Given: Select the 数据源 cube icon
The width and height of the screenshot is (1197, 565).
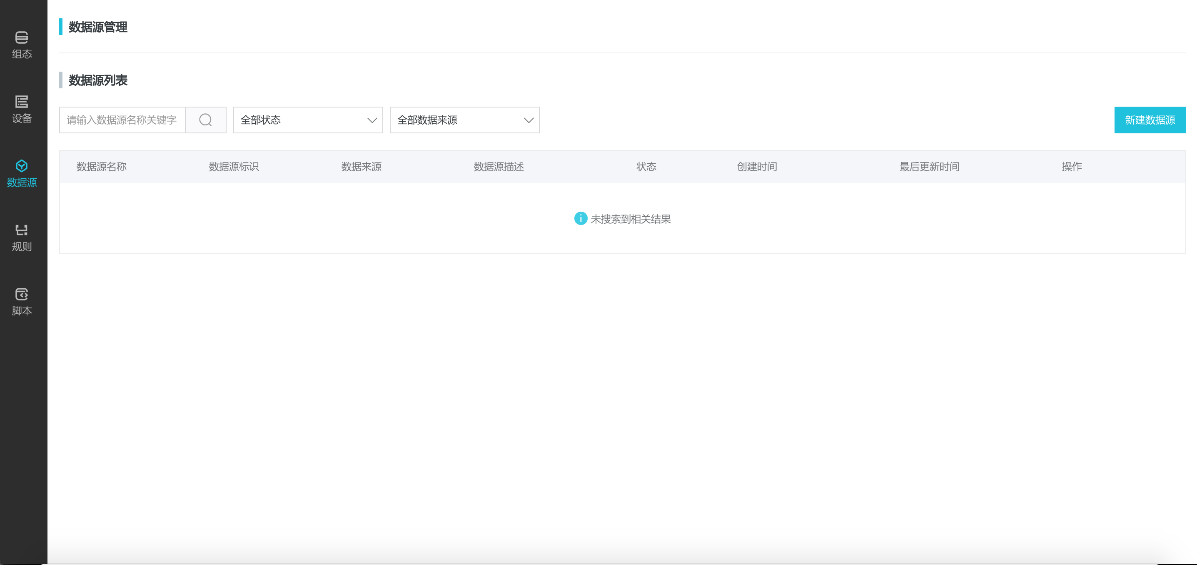Looking at the screenshot, I should [21, 165].
